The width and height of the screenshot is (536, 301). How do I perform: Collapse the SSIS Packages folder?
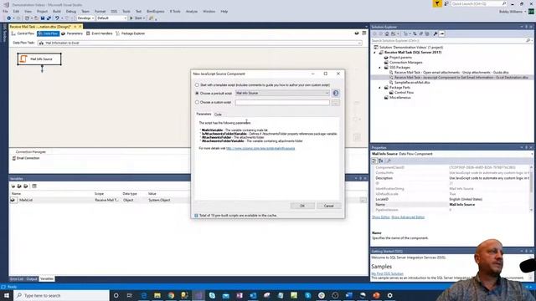pos(379,68)
